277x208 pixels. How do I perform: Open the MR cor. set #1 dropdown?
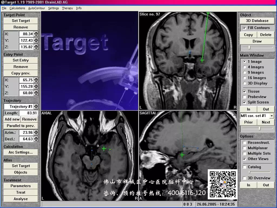pos(271,116)
